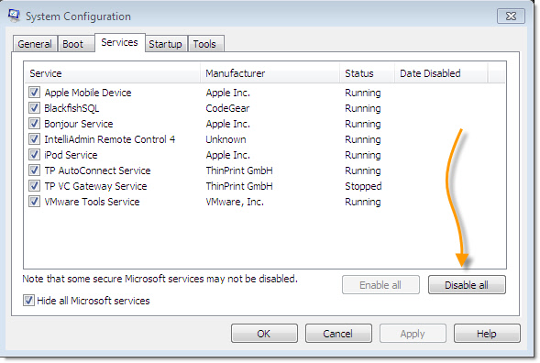
Task: Select the BlackfishSQL service name
Action: point(72,108)
